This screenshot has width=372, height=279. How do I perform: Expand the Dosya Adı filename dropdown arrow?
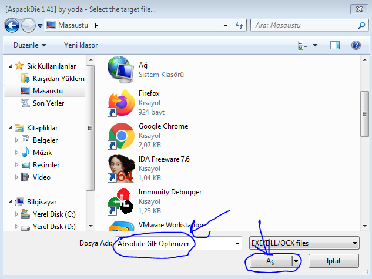[237, 243]
